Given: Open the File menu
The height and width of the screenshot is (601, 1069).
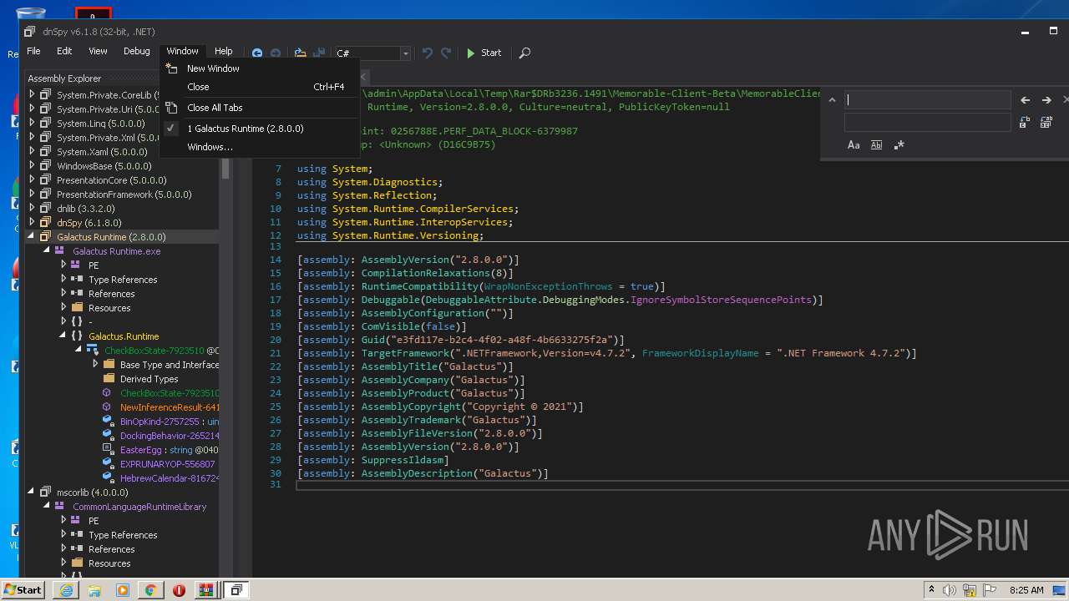Looking at the screenshot, I should pyautogui.click(x=34, y=52).
